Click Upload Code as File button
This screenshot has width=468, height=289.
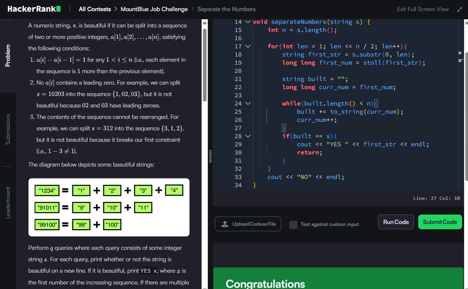[x=248, y=224]
